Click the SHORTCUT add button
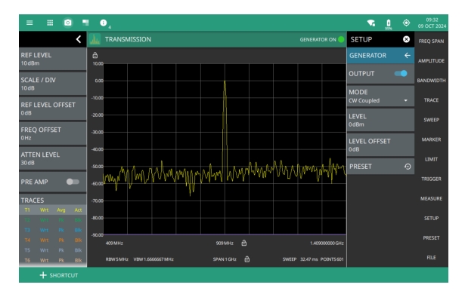This screenshot has width=465, height=297. click(x=59, y=275)
